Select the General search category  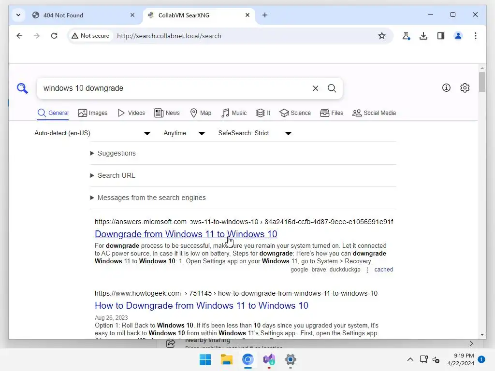coord(53,113)
